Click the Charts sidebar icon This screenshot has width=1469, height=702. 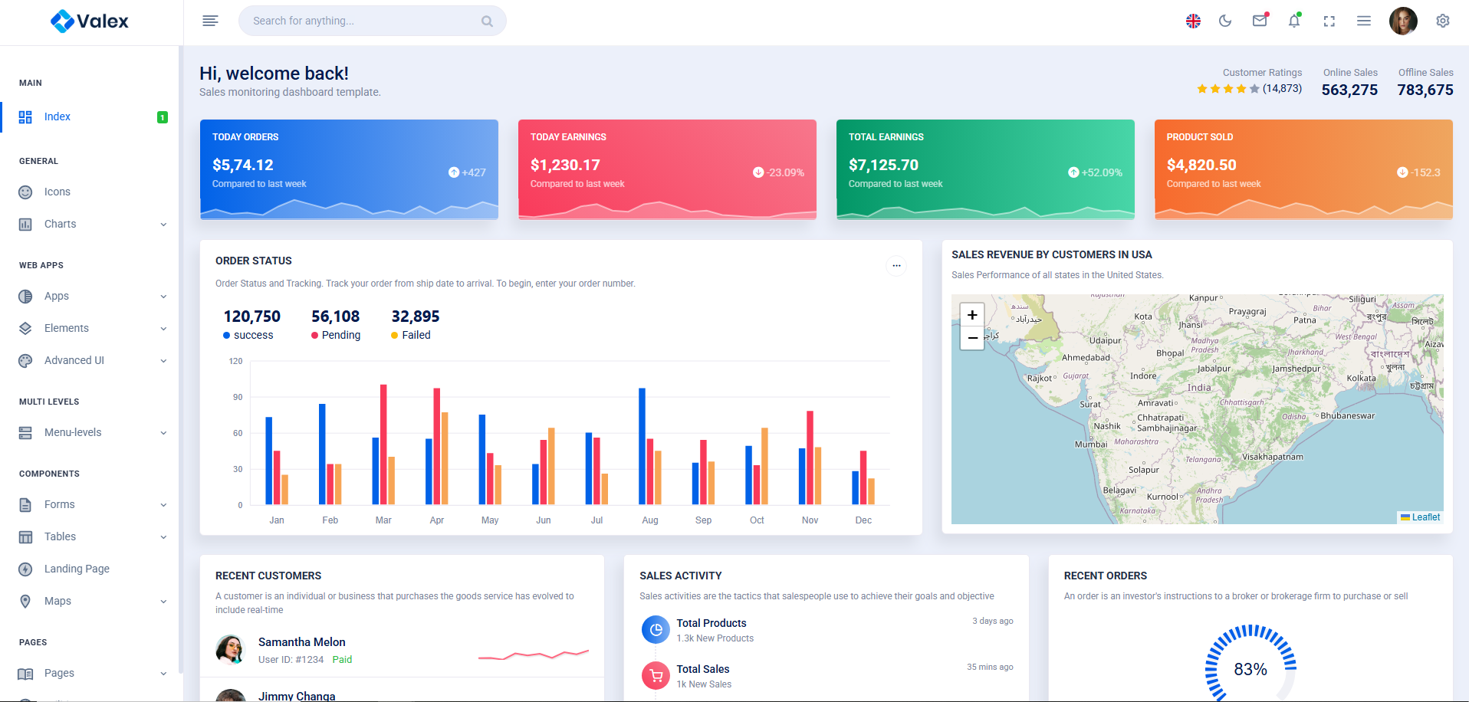pos(25,225)
